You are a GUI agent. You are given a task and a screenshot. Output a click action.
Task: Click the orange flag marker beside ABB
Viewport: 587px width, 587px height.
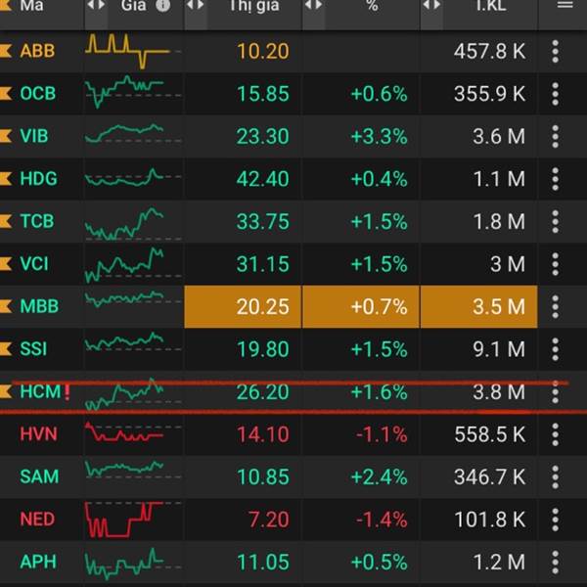coord(6,51)
